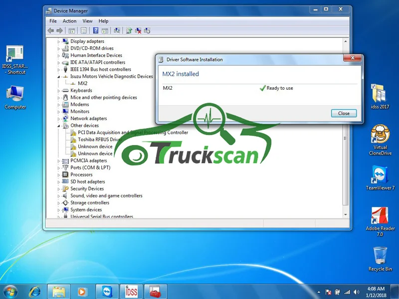Viewport: 399px width, 299px height.
Task: Select the Monitors category
Action: (80, 111)
